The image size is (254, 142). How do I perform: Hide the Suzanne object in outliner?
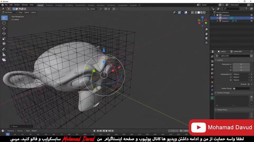click(x=252, y=21)
